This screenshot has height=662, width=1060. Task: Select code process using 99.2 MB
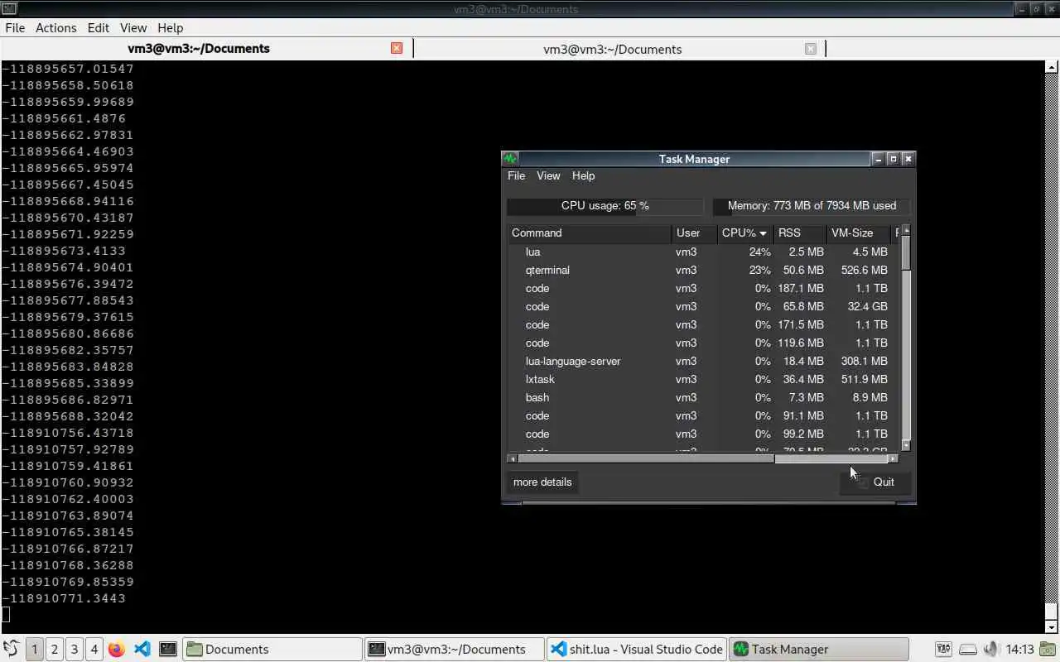703,434
